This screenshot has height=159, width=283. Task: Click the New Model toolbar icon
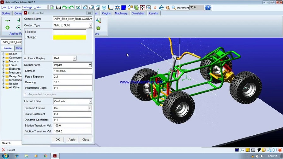pyautogui.click(x=52, y=8)
